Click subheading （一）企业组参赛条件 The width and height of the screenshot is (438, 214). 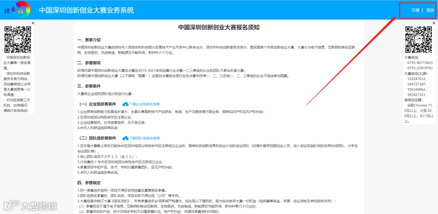pos(98,104)
